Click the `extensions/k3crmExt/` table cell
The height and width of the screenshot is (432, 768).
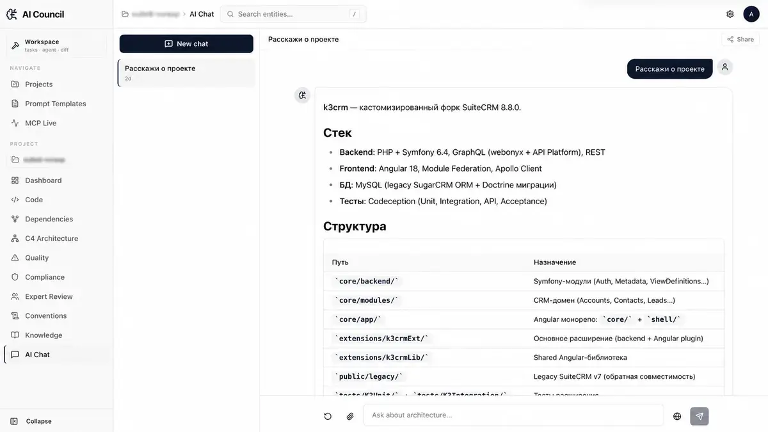(381, 339)
